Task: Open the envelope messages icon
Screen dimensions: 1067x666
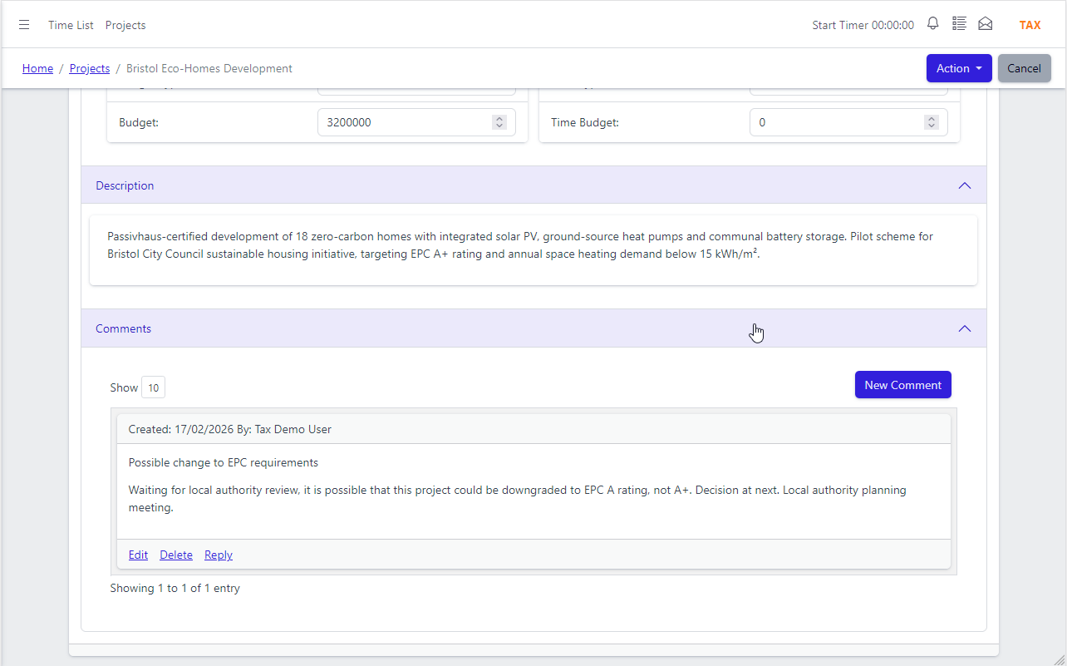Action: click(986, 24)
